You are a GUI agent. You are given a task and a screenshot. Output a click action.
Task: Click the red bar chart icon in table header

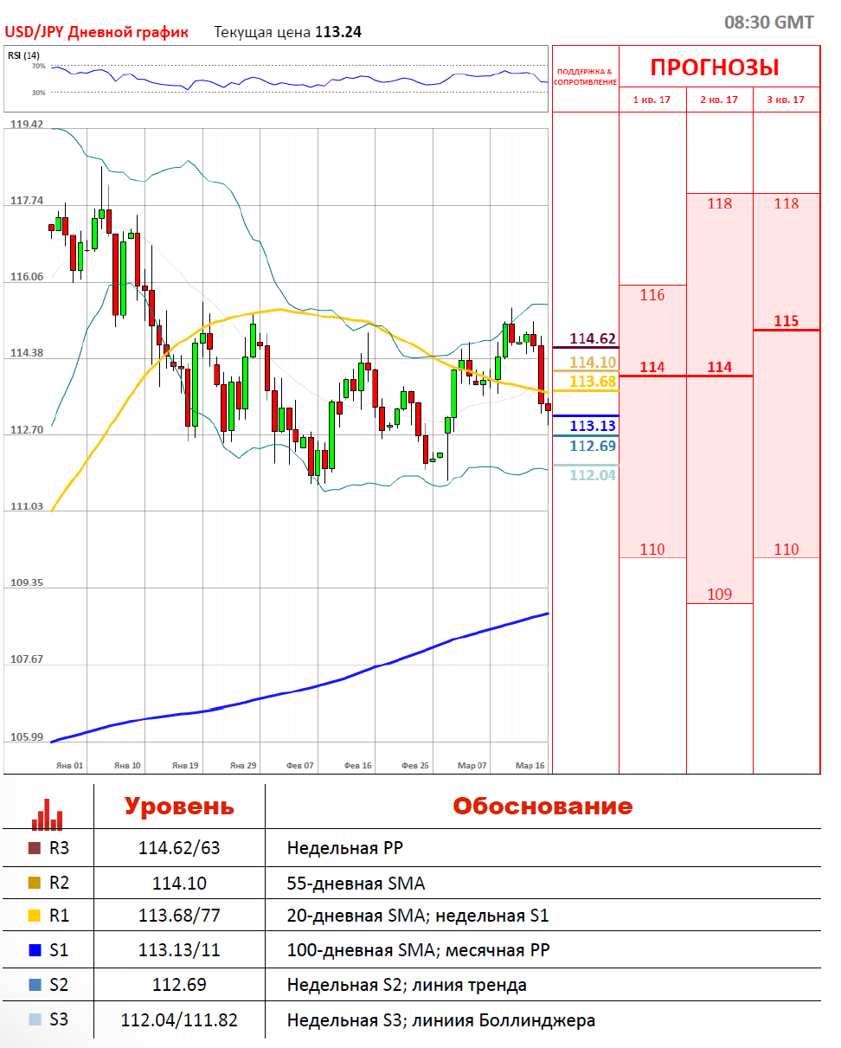(x=48, y=813)
